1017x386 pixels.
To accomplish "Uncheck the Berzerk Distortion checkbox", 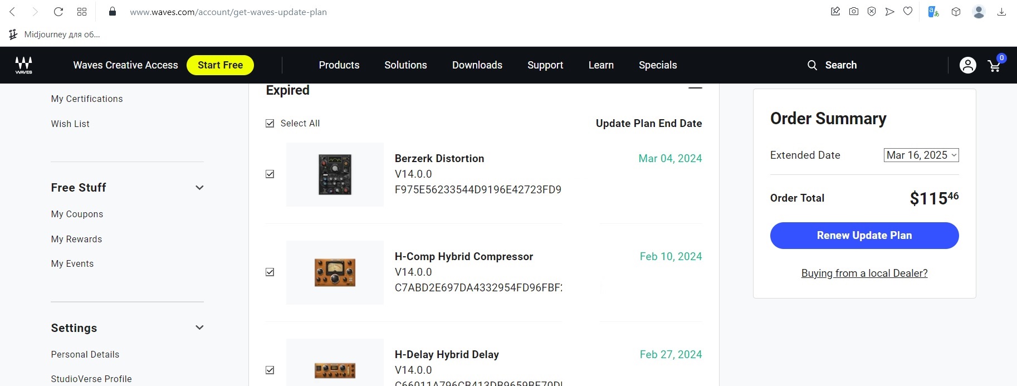I will [x=270, y=174].
